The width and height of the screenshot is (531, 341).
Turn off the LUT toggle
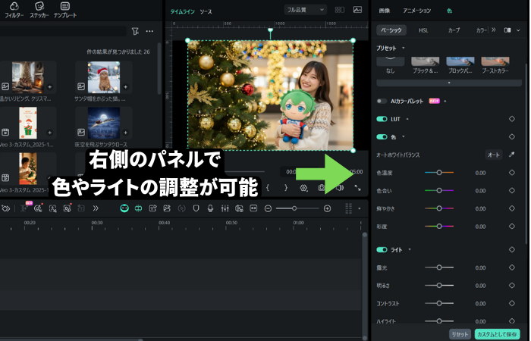(382, 119)
